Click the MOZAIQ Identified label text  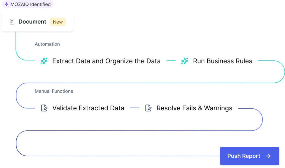(30, 4)
